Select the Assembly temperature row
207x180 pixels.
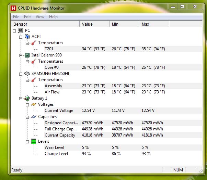coord(123,86)
